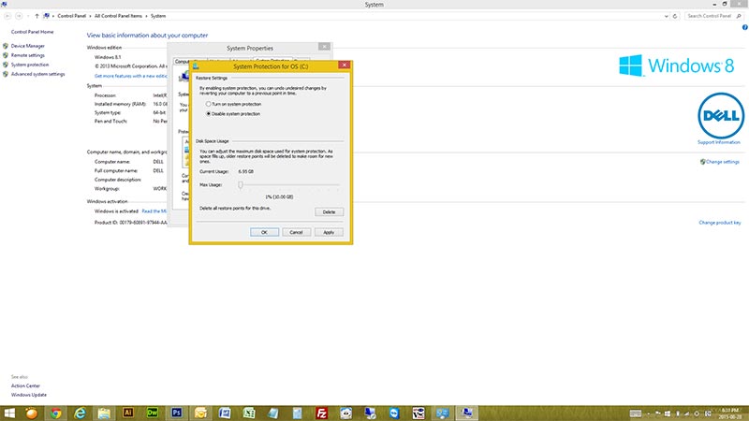Click the Device Manager shield icon

[x=6, y=46]
